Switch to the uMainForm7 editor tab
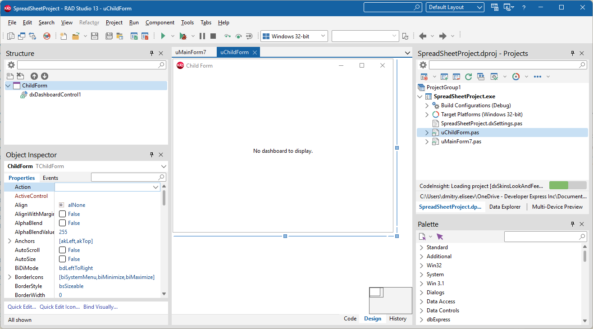593x329 pixels. pos(191,52)
